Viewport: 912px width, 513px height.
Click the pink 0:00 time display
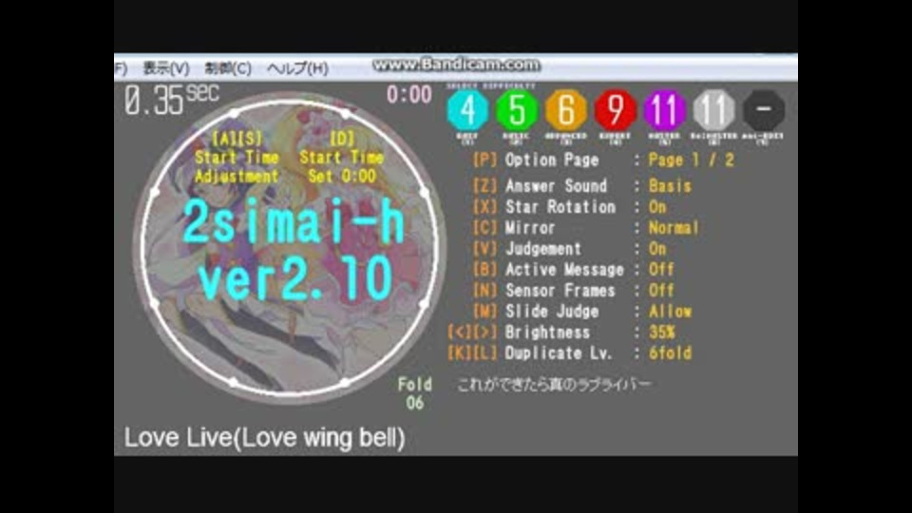(x=409, y=94)
